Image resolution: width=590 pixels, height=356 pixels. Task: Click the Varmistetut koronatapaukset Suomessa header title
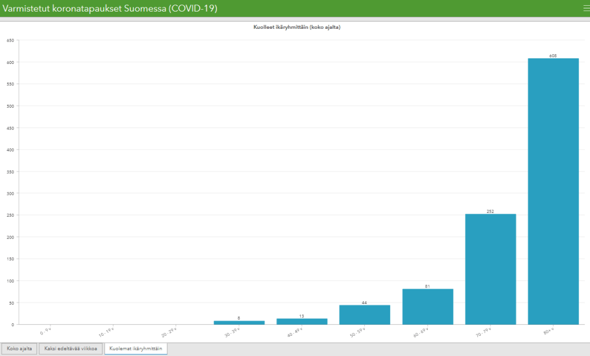(110, 9)
